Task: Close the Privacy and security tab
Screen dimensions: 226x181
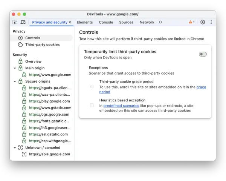Action: tap(70, 22)
